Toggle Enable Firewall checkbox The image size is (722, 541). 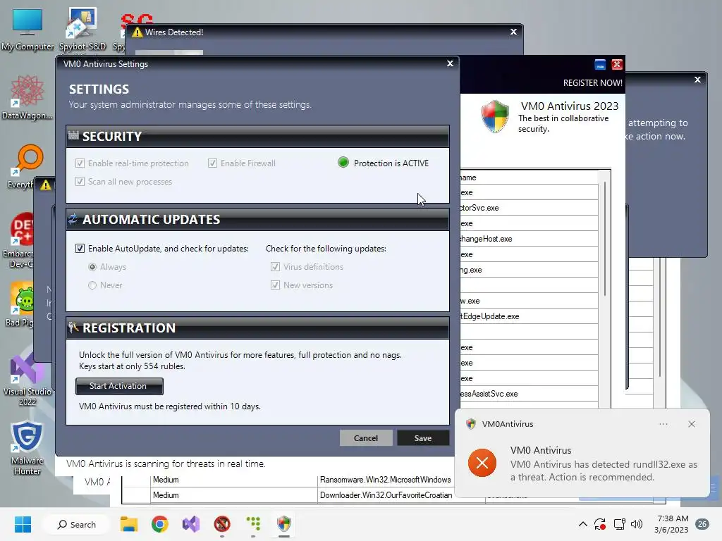point(212,163)
